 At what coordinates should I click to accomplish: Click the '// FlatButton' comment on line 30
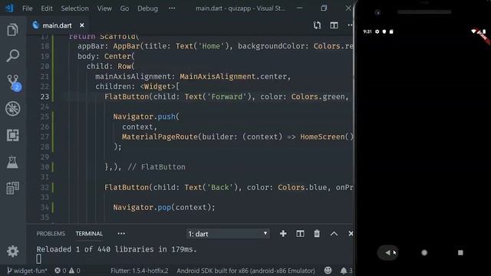157,167
